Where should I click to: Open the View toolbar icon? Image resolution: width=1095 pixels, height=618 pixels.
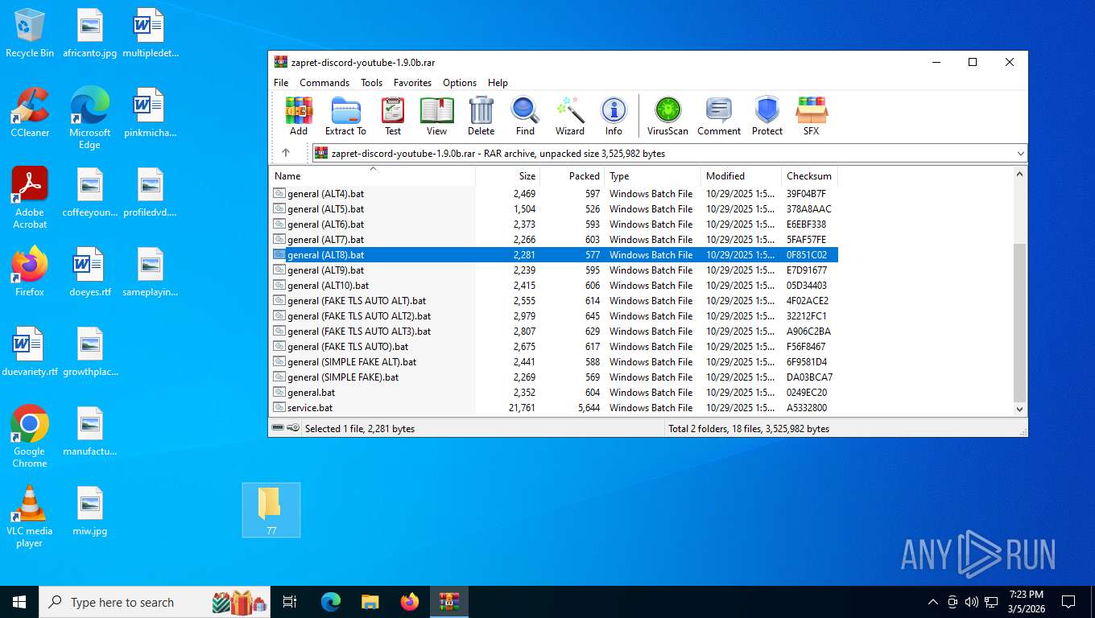click(436, 116)
